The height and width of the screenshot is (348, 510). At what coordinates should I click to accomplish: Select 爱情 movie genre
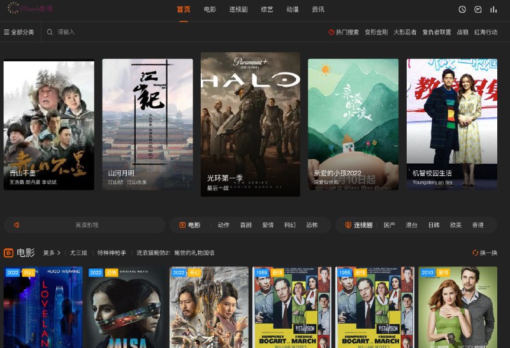pos(268,225)
